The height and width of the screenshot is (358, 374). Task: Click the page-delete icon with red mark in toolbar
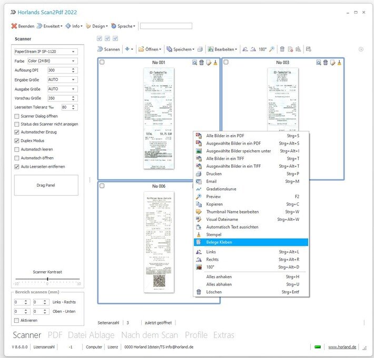pyautogui.click(x=290, y=49)
